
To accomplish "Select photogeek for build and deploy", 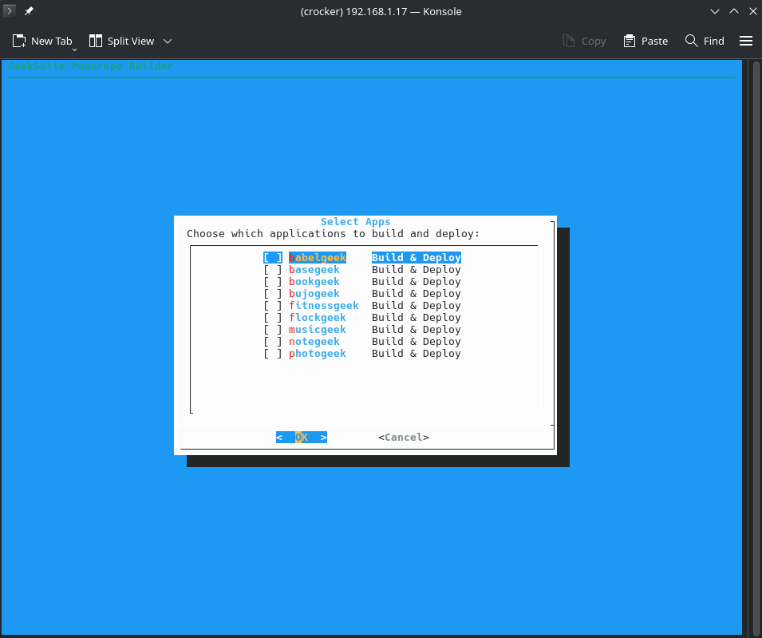I will 274,353.
